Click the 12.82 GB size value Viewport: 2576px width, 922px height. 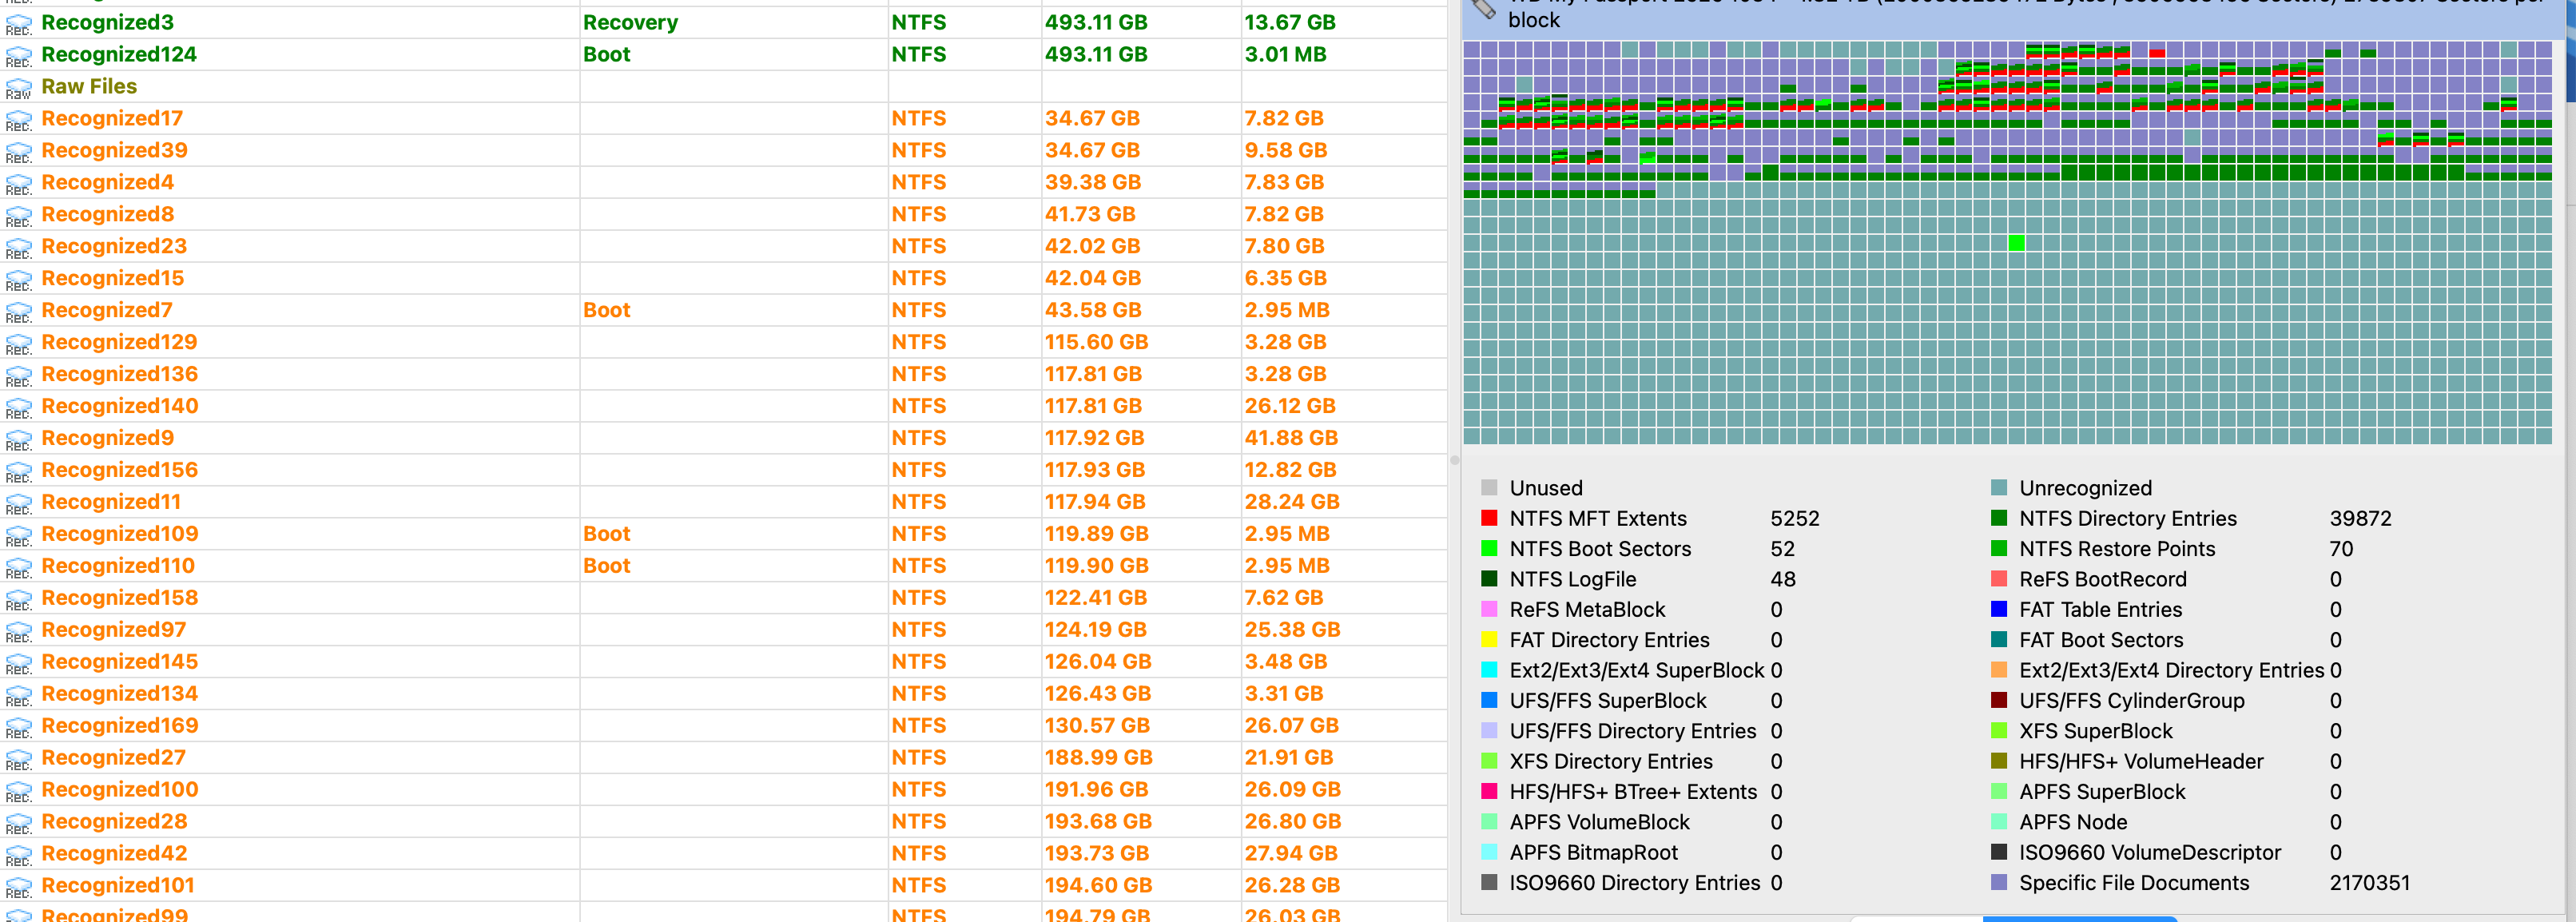point(1290,470)
